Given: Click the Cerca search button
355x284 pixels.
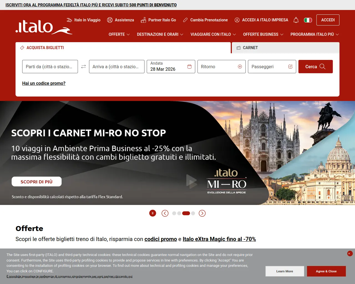Looking at the screenshot, I should 316,67.
